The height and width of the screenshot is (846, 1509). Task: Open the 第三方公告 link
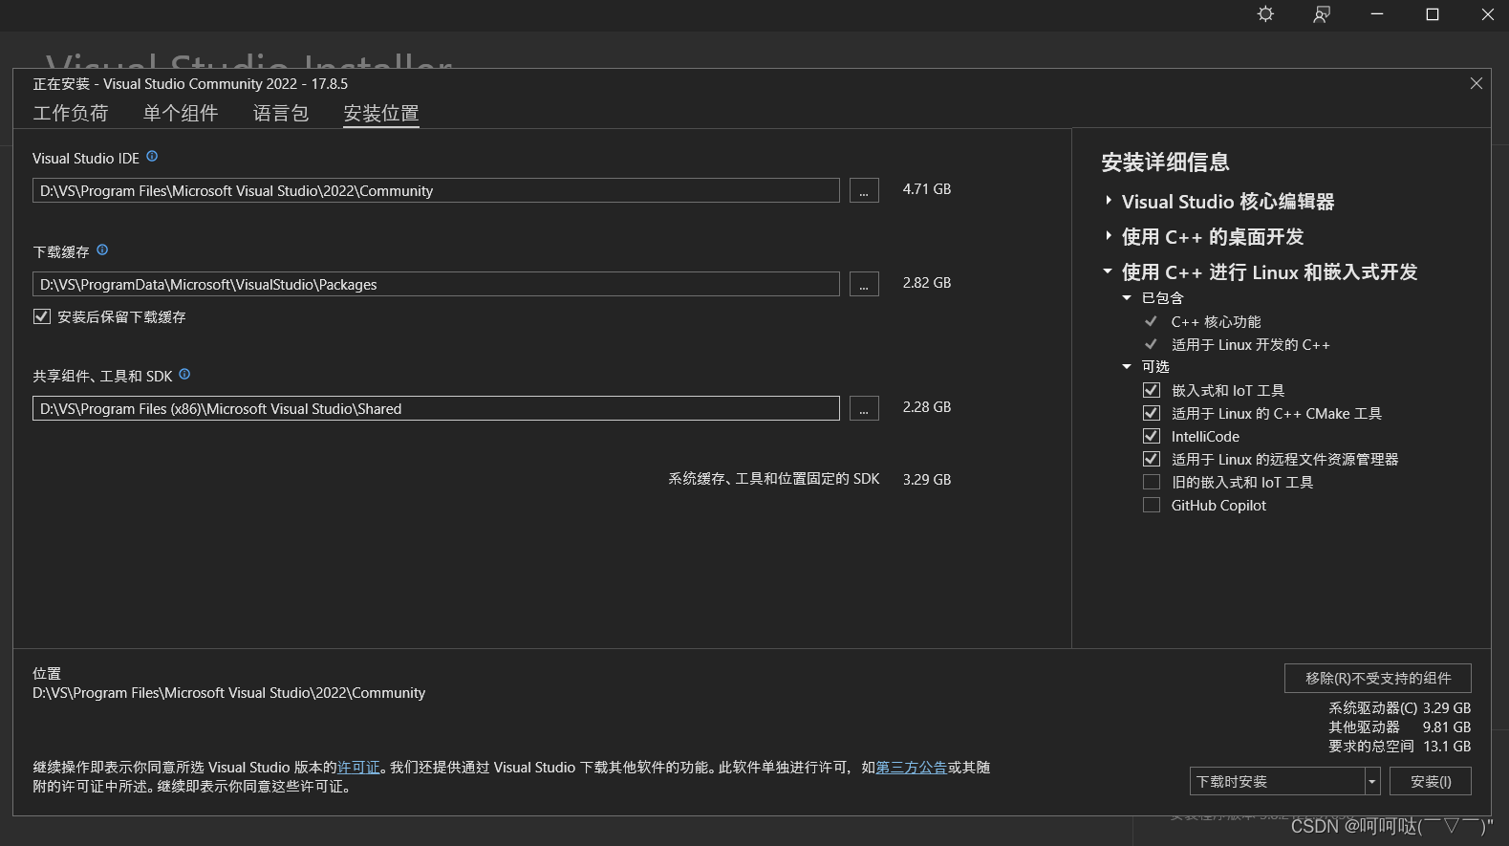[911, 767]
